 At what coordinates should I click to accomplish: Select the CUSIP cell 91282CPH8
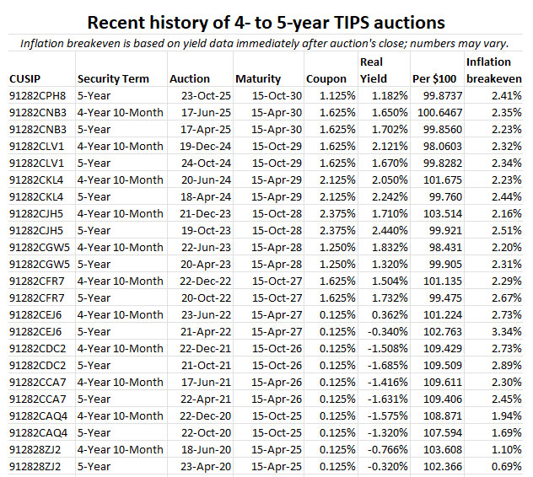(37, 96)
